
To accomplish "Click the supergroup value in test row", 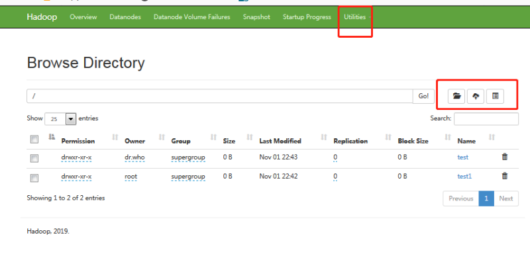I will tap(188, 157).
